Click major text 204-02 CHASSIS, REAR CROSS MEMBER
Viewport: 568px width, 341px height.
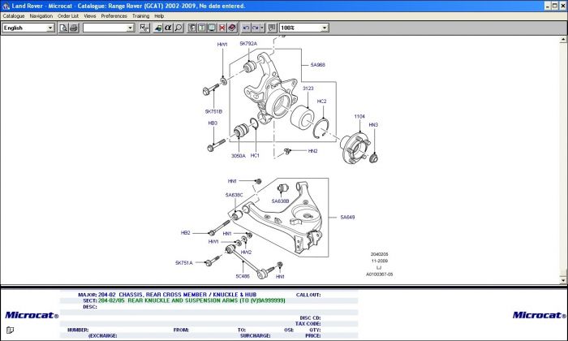tap(177, 295)
